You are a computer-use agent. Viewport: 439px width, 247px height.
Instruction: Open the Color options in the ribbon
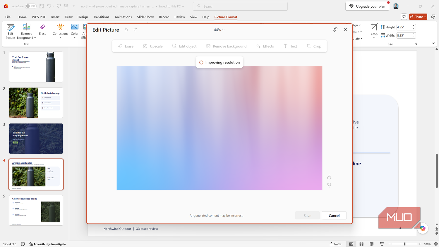click(x=75, y=31)
